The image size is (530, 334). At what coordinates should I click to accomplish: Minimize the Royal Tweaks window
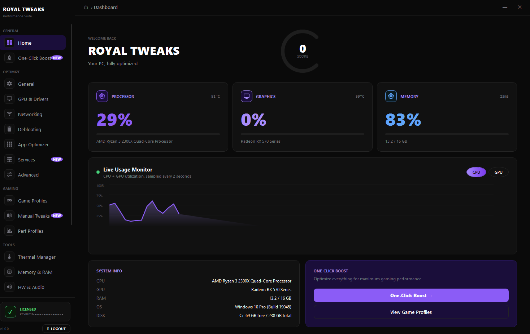coord(505,7)
